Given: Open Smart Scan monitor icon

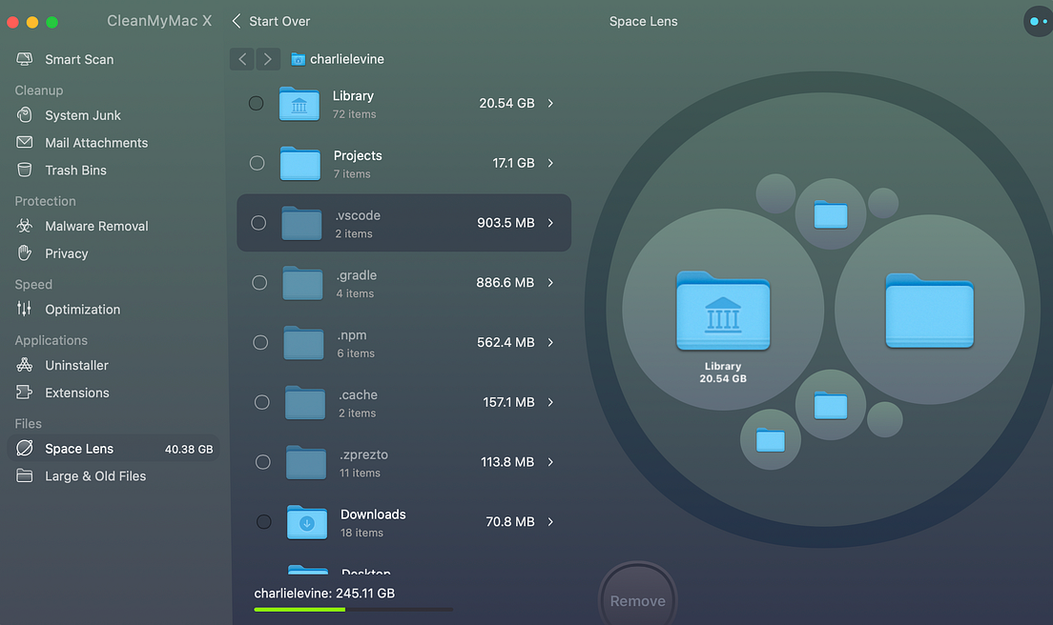Looking at the screenshot, I should point(24,59).
